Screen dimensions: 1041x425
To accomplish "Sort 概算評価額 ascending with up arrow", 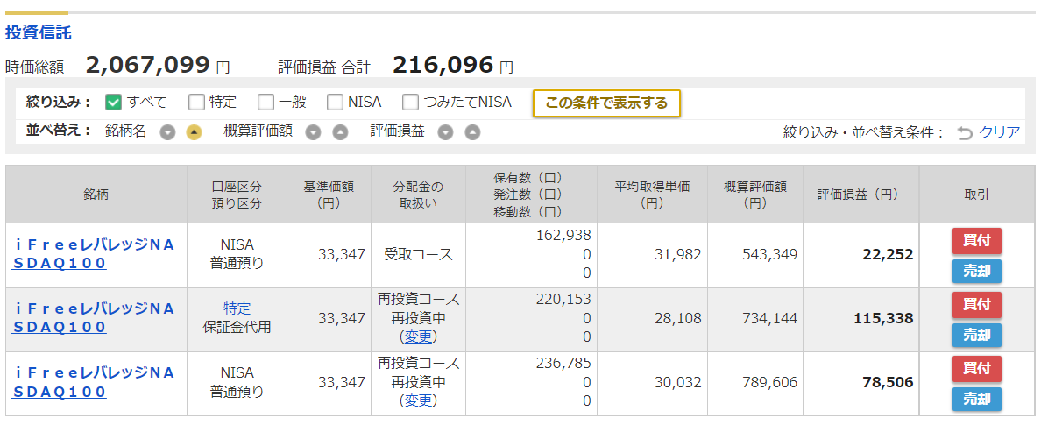I will (340, 132).
